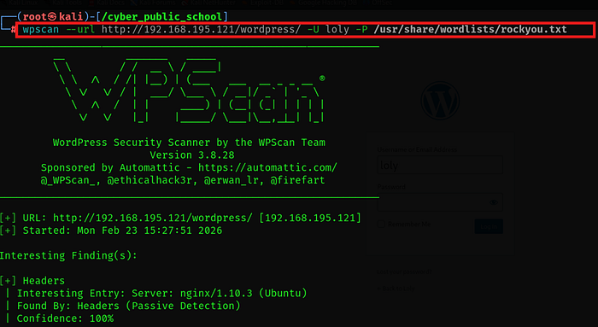Click the WordPress logo on the login page
The height and width of the screenshot is (327, 598).
[x=440, y=101]
